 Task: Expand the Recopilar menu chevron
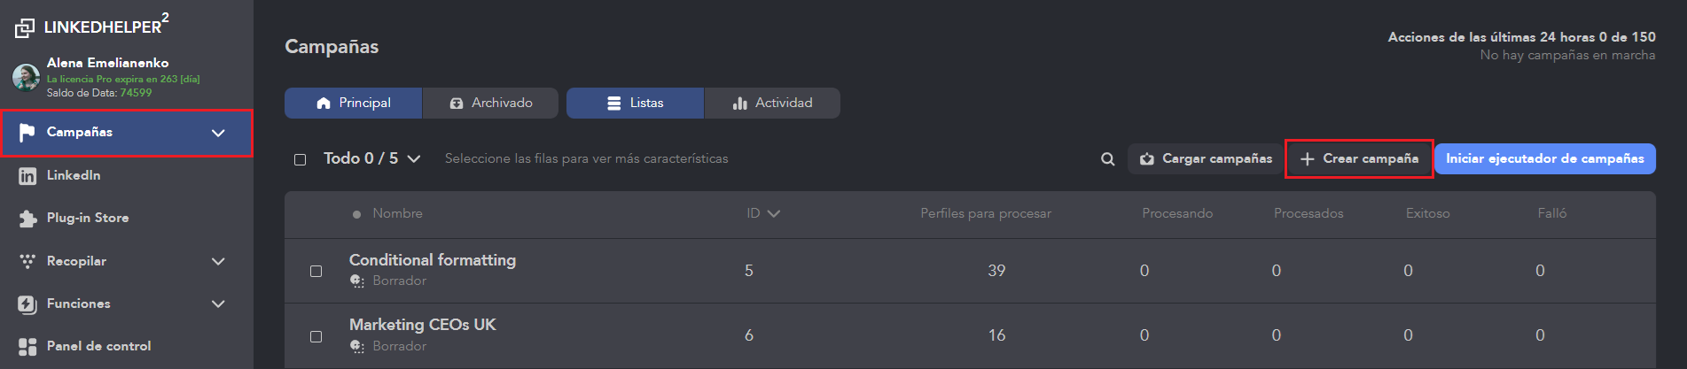[x=218, y=261]
